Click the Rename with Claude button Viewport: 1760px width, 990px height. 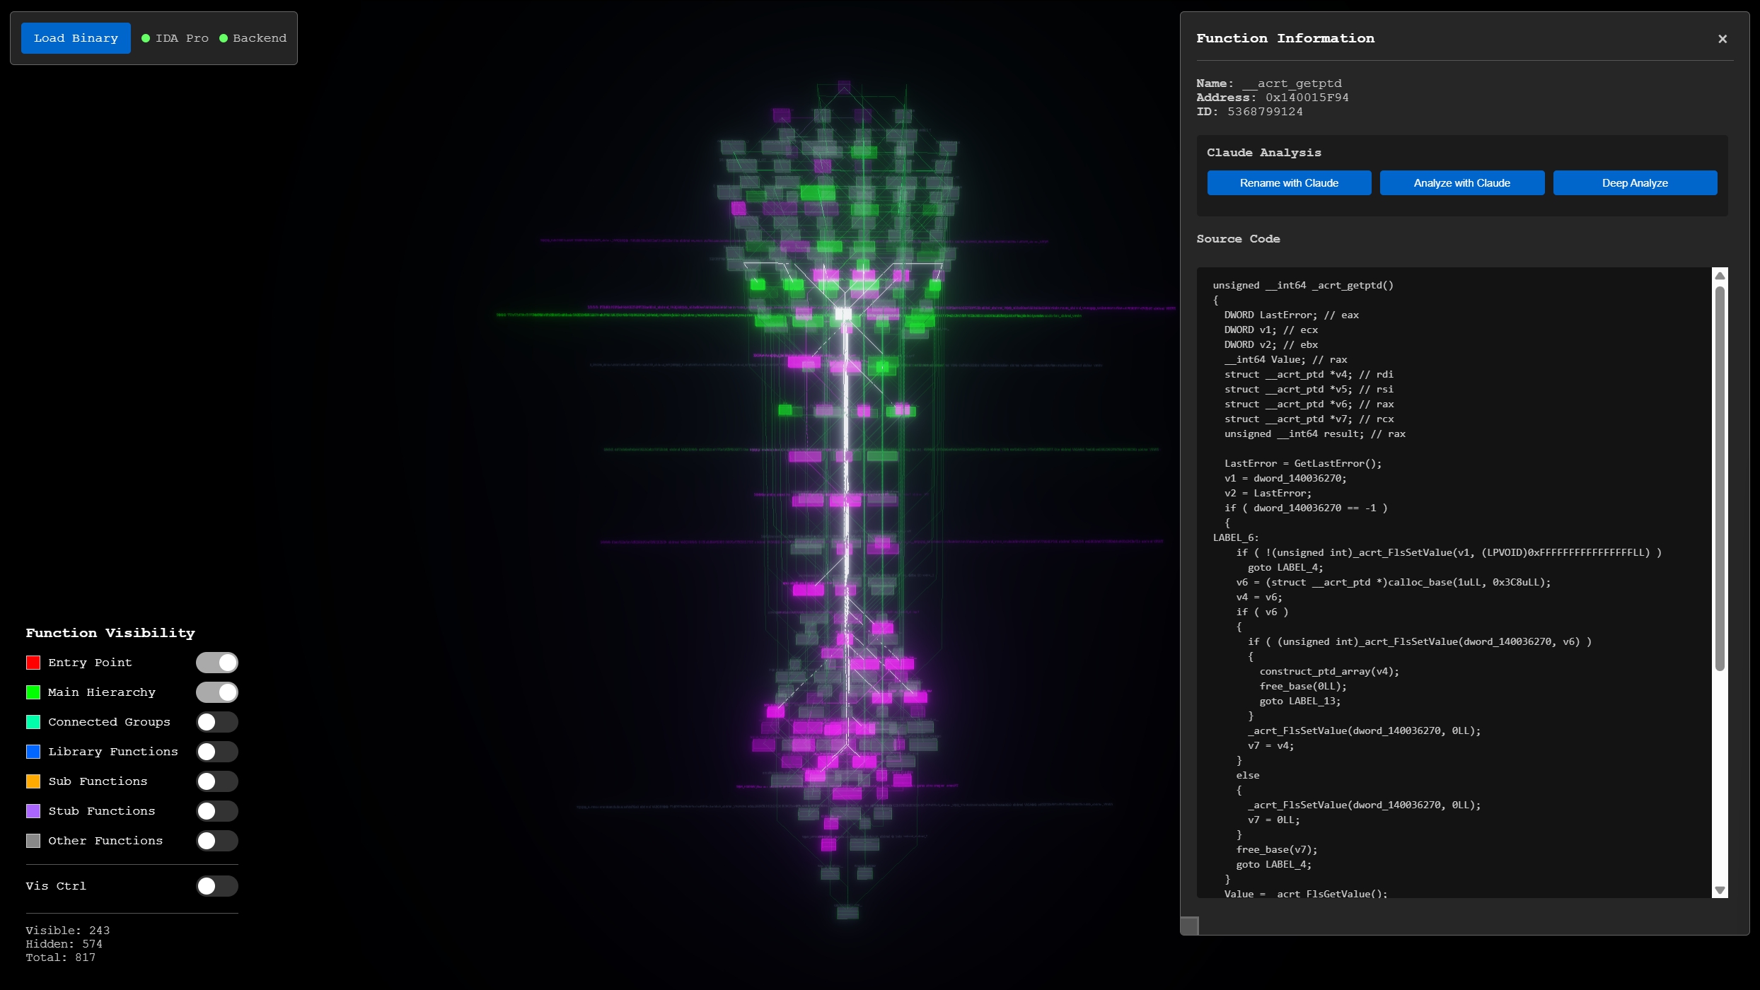1288,183
